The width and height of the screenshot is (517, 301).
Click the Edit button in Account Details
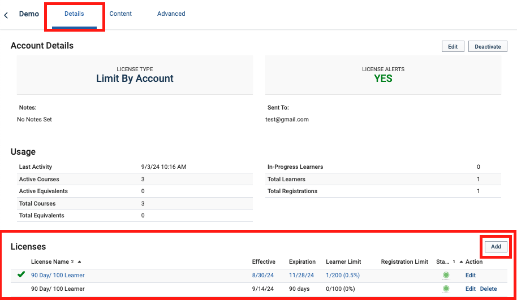pos(453,46)
